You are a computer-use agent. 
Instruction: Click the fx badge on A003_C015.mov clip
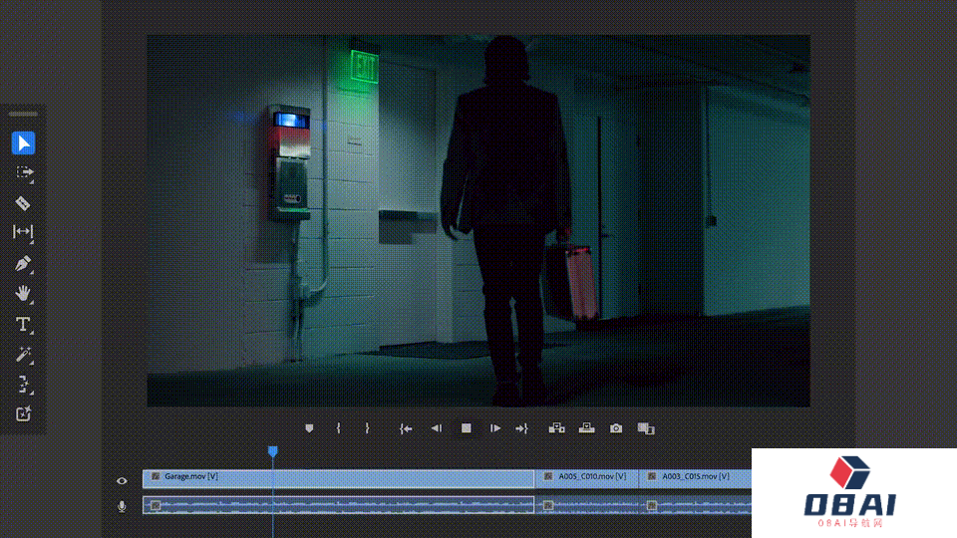[x=652, y=476]
